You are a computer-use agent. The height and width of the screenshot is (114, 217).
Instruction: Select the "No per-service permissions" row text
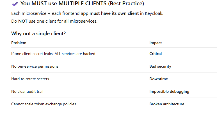35,66
